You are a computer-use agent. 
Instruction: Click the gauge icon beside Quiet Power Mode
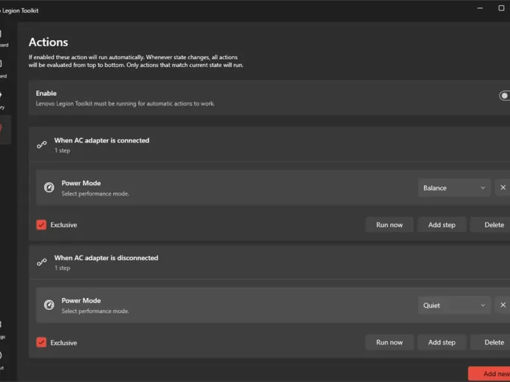click(49, 305)
